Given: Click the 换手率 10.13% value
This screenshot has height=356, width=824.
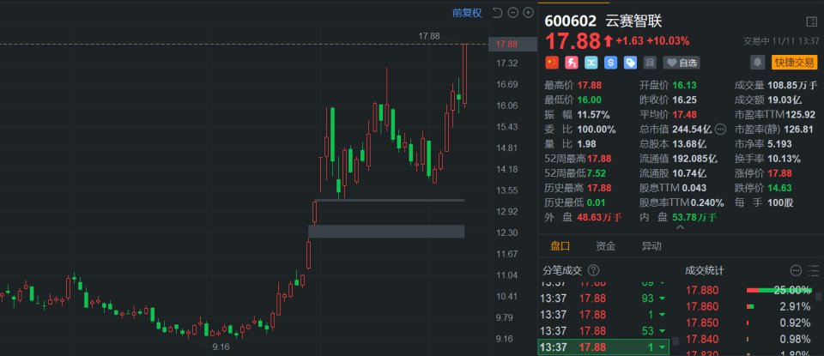Looking at the screenshot, I should (784, 159).
